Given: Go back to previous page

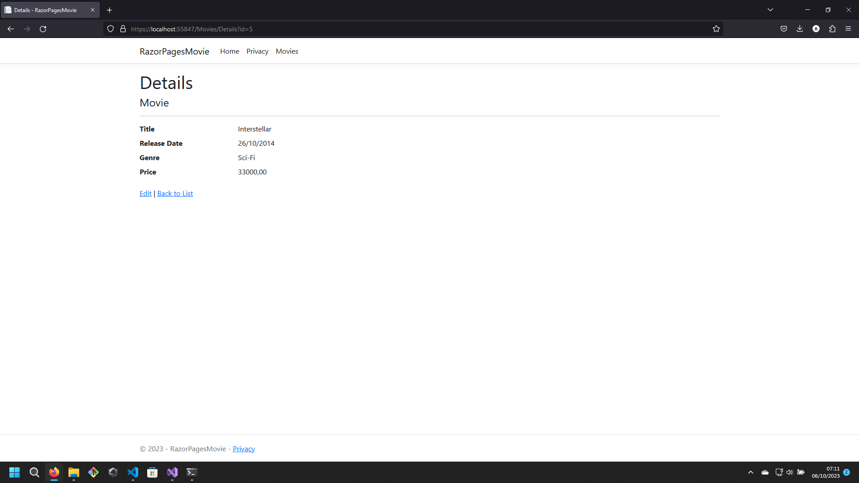Looking at the screenshot, I should 11,29.
